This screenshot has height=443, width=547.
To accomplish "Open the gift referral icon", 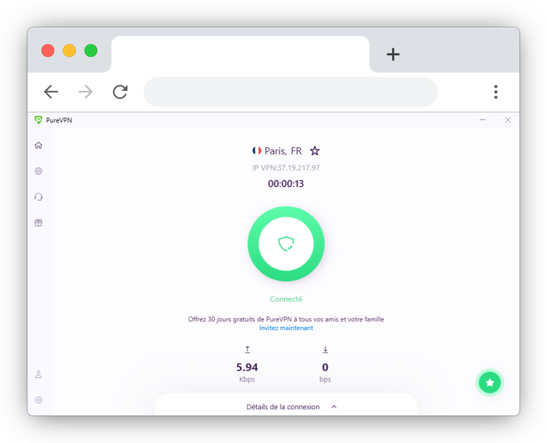I will 38,223.
